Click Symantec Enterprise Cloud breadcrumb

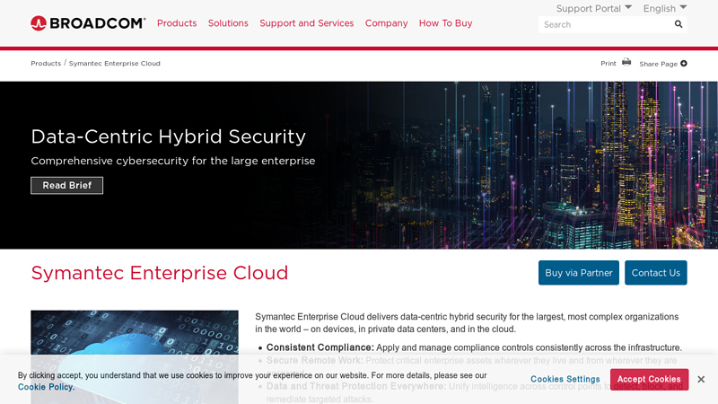(x=115, y=63)
